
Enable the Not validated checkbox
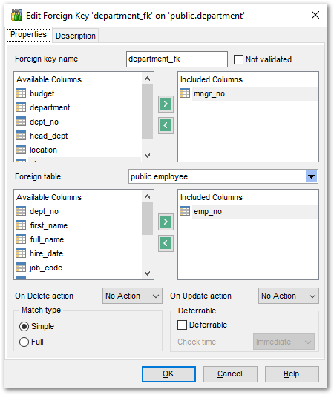[x=238, y=60]
